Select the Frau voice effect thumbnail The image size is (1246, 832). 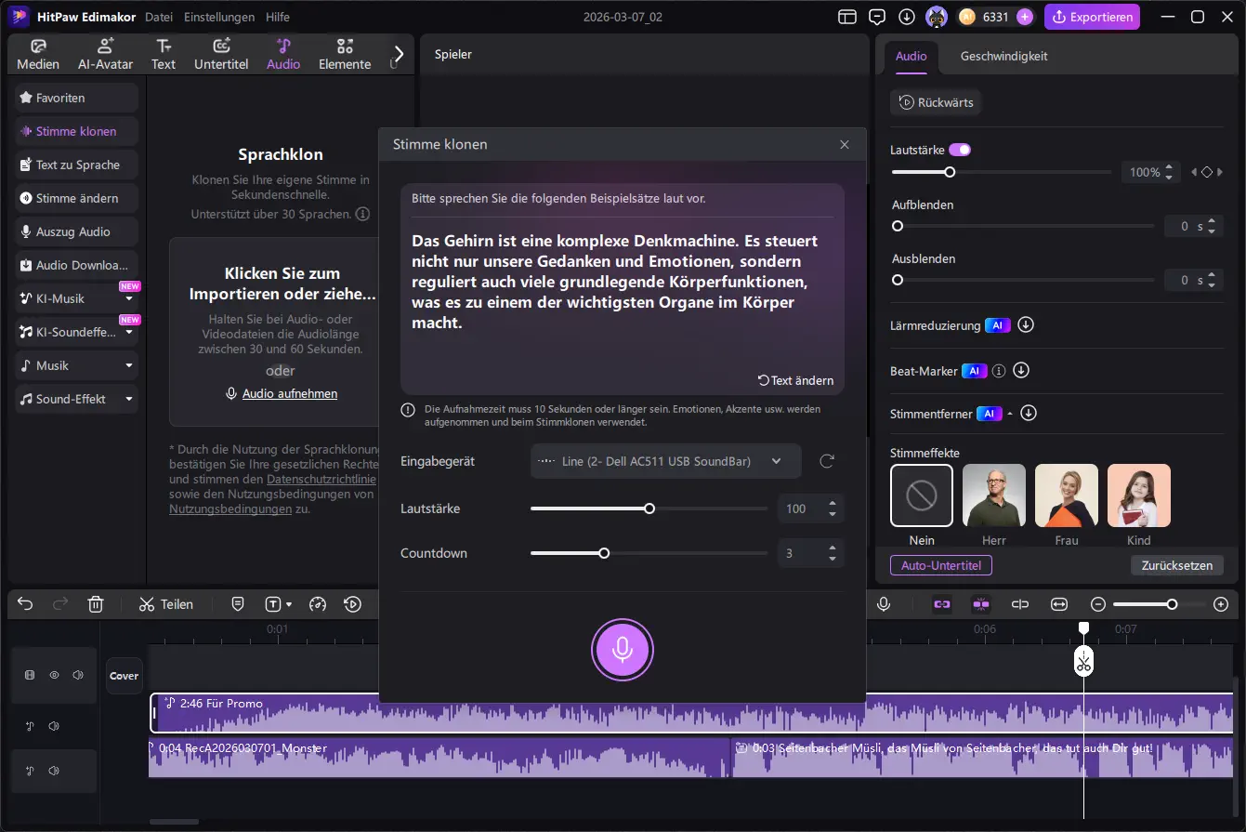tap(1067, 495)
